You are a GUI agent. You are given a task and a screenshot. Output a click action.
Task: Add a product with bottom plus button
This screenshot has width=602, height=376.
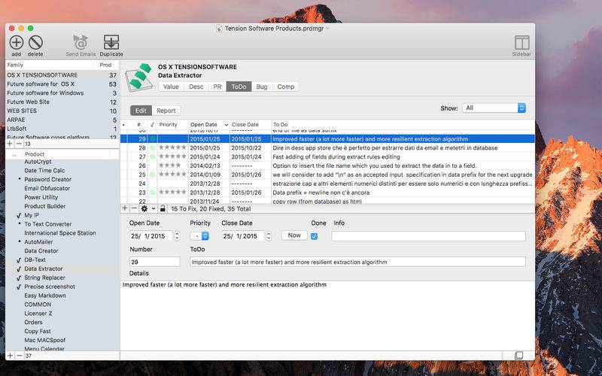(10, 356)
